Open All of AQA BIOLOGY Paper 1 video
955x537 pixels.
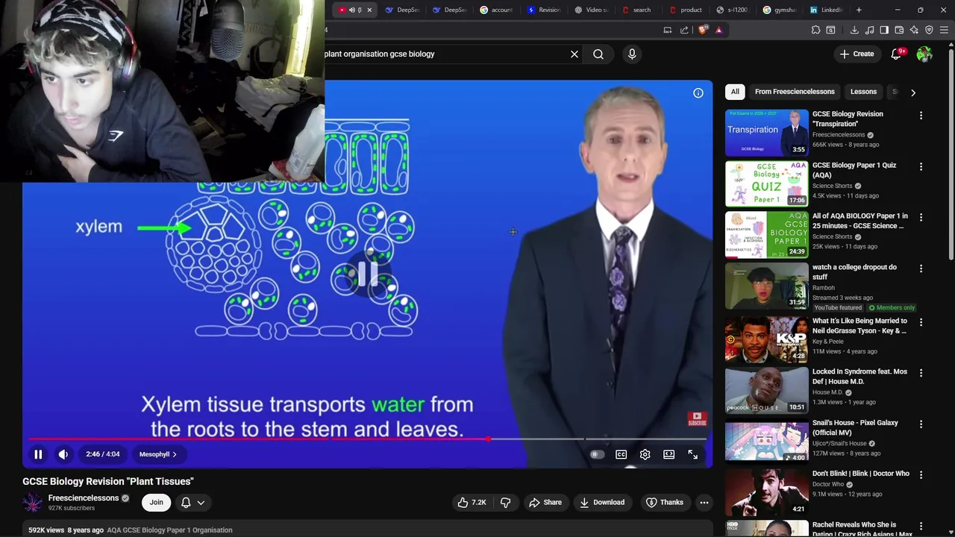(x=766, y=234)
